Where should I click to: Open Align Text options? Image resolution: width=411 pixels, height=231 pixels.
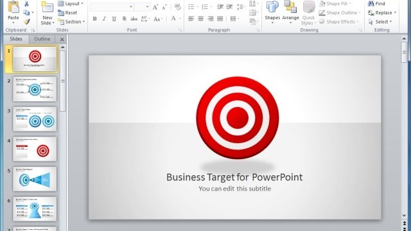pyautogui.click(x=254, y=13)
